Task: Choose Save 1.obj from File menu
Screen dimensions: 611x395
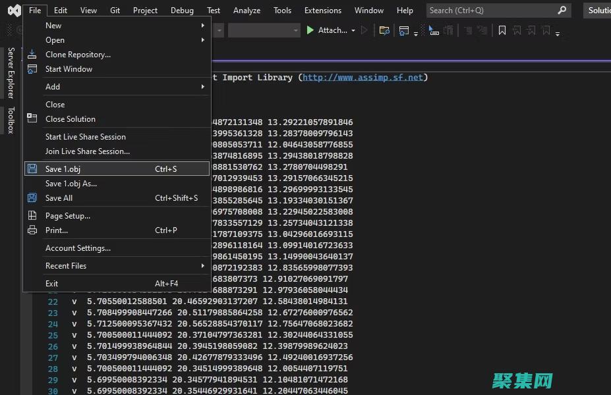Action: point(63,169)
